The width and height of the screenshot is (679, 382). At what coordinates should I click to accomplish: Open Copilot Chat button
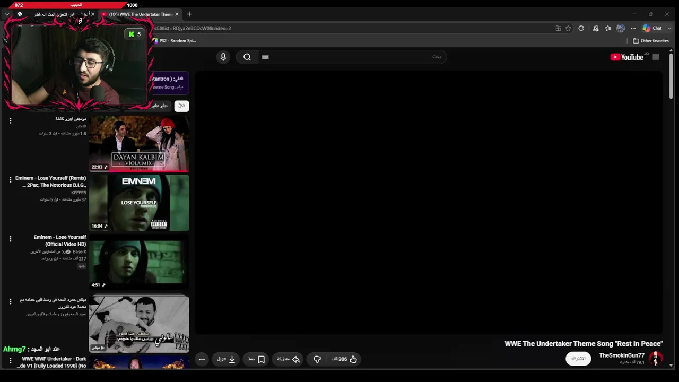652,28
